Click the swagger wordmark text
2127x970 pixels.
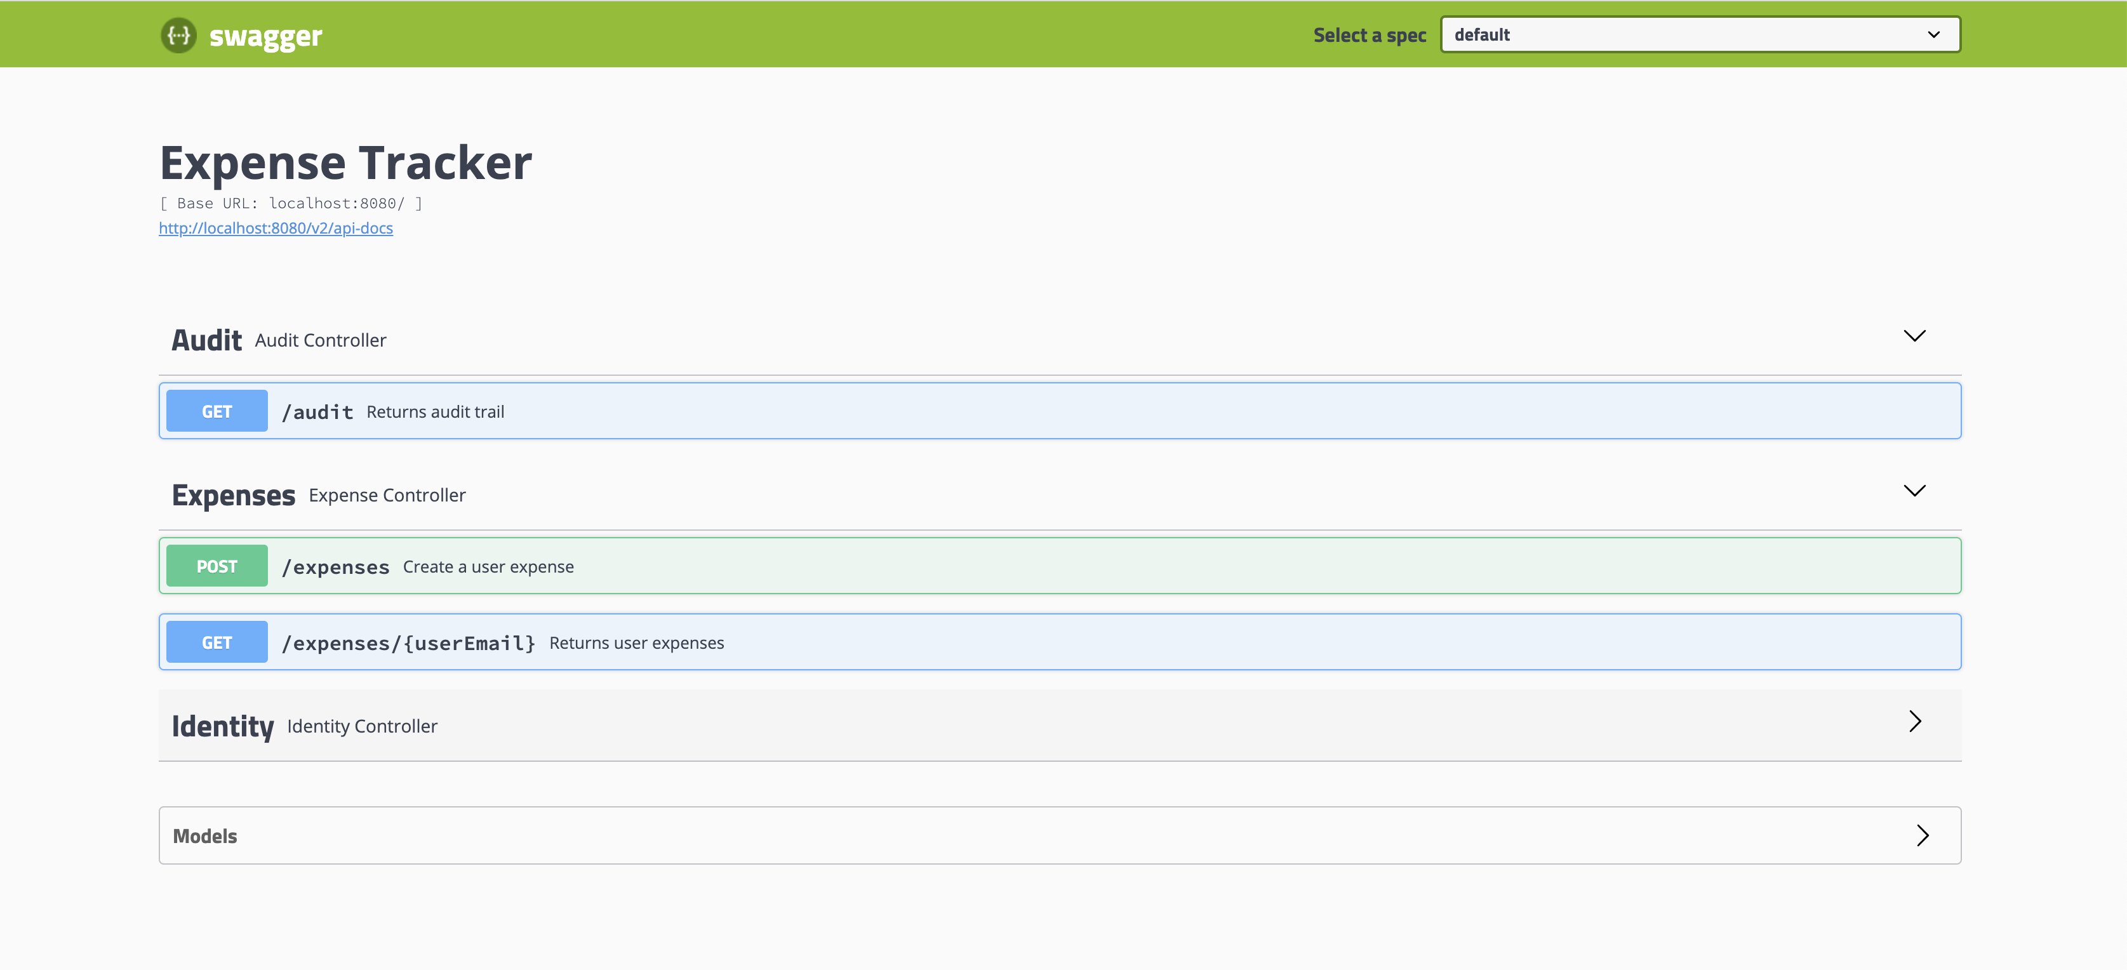(x=265, y=36)
